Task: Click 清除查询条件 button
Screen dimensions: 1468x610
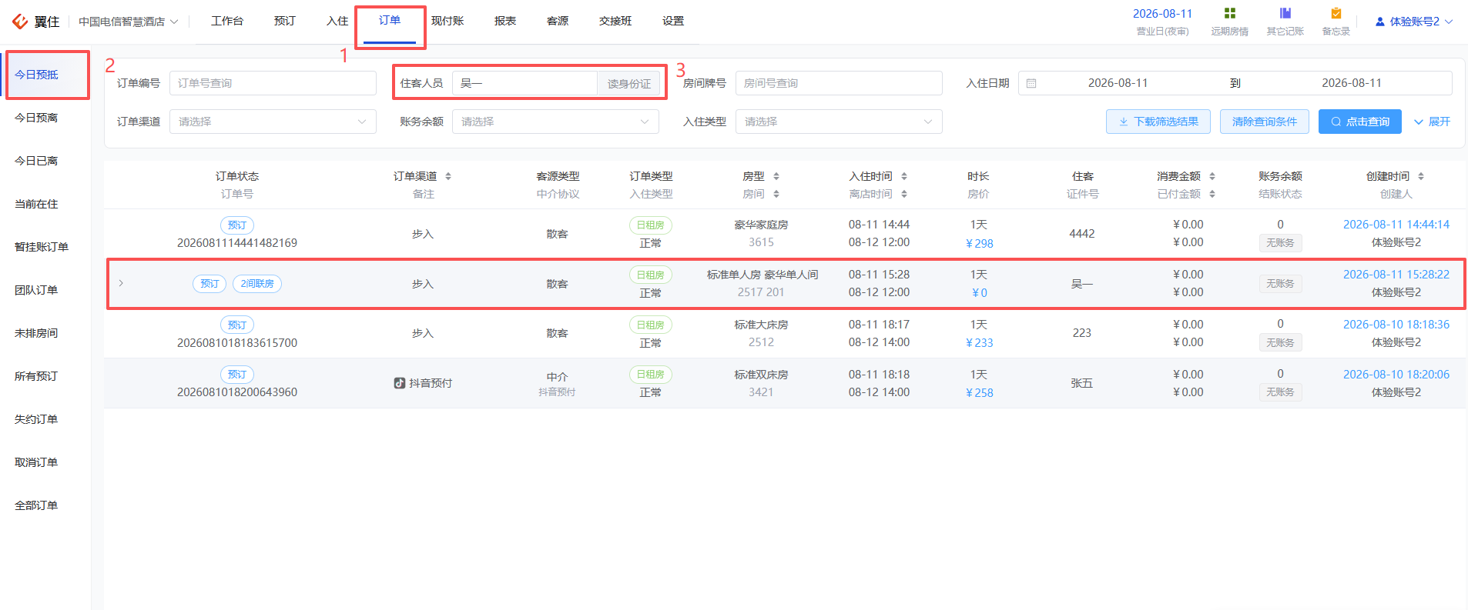Action: tap(1264, 122)
